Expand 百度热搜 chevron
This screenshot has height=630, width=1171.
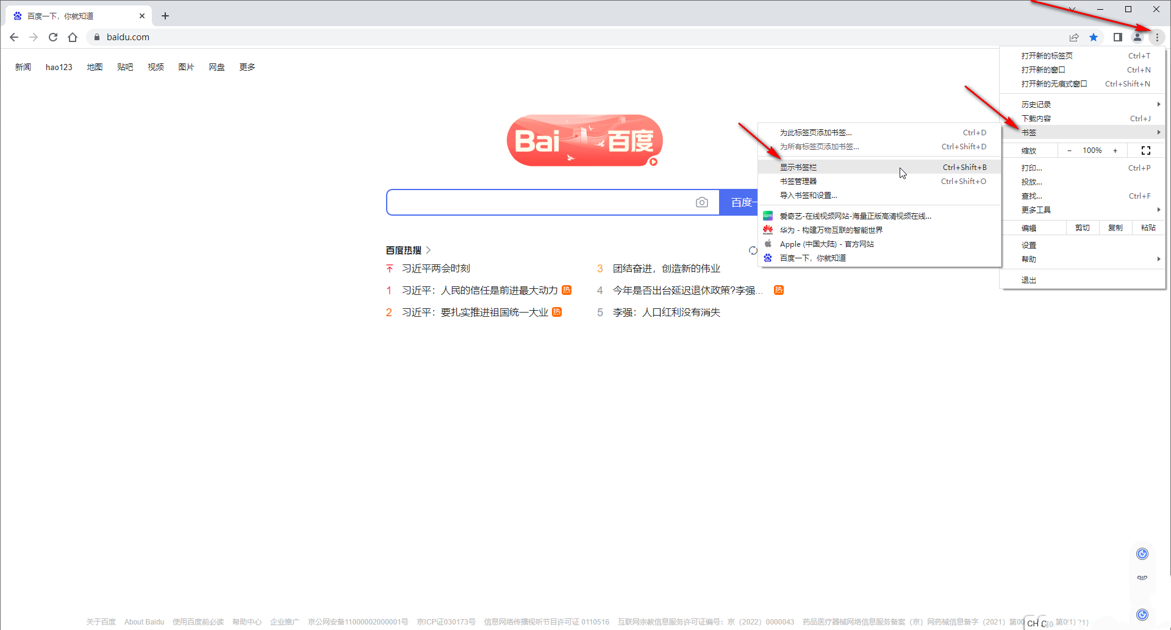point(428,250)
